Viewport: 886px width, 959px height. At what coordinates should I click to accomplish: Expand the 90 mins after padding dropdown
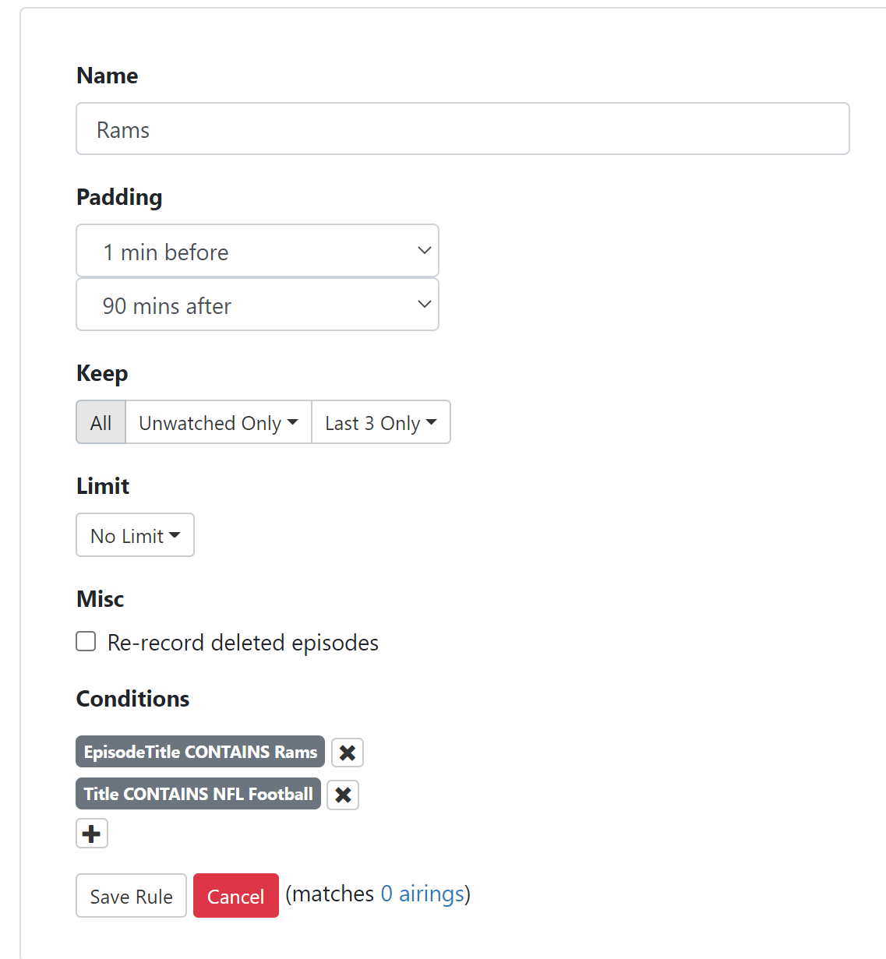tap(257, 305)
